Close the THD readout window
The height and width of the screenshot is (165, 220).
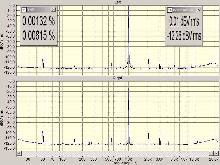click(53, 10)
